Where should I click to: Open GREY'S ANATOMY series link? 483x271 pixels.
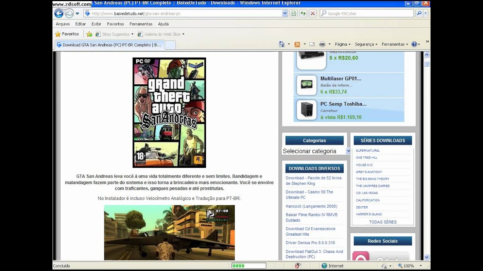click(369, 172)
